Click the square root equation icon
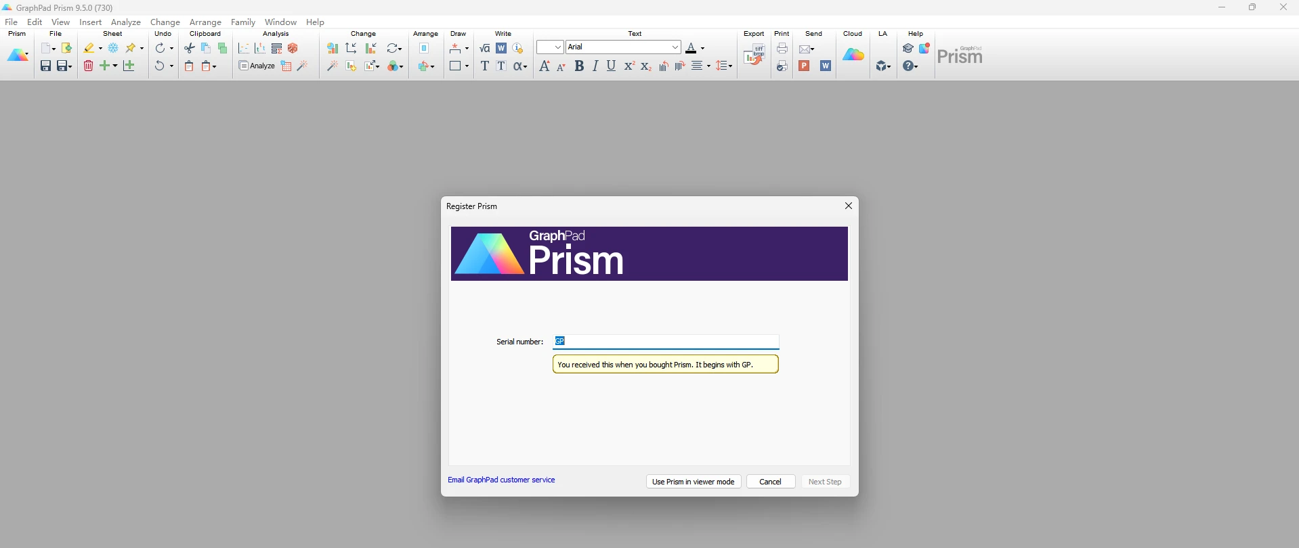Image resolution: width=1299 pixels, height=548 pixels. click(x=484, y=48)
